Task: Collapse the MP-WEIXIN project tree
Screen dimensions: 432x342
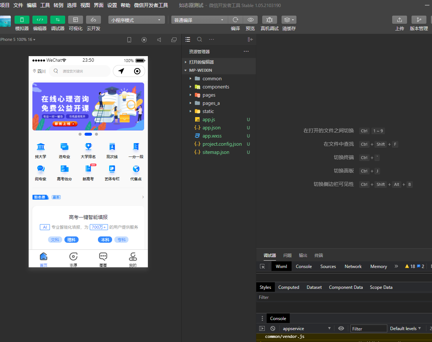Action: pos(219,70)
